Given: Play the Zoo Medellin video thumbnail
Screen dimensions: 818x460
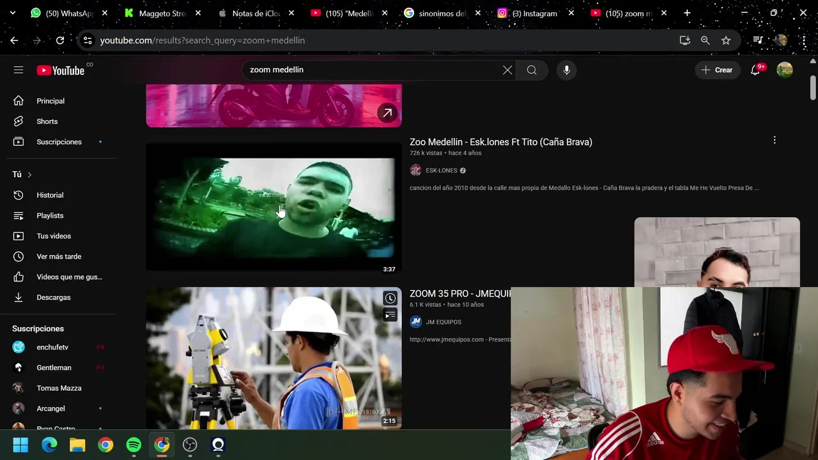Looking at the screenshot, I should (274, 207).
